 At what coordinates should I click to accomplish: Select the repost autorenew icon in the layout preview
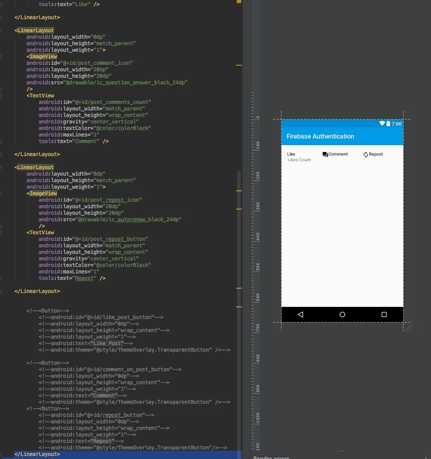[366, 154]
